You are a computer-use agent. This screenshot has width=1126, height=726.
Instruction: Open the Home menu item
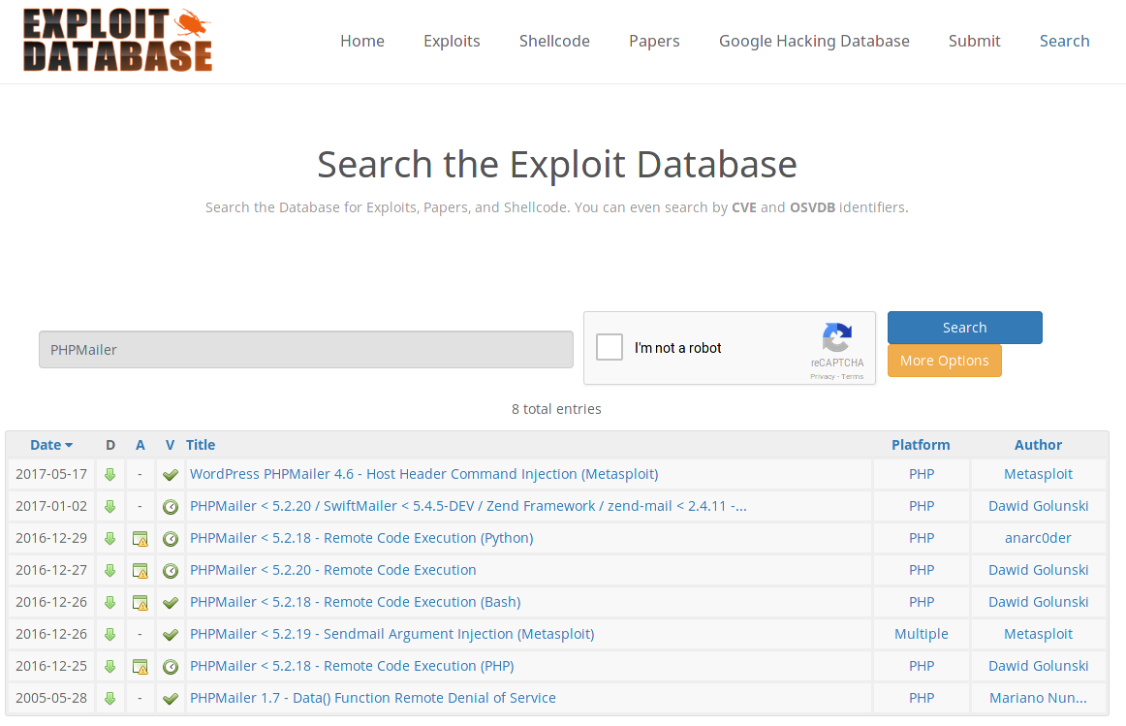[x=362, y=41]
